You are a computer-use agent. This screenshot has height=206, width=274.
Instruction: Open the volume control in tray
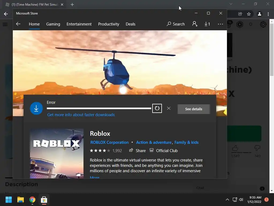241,200
